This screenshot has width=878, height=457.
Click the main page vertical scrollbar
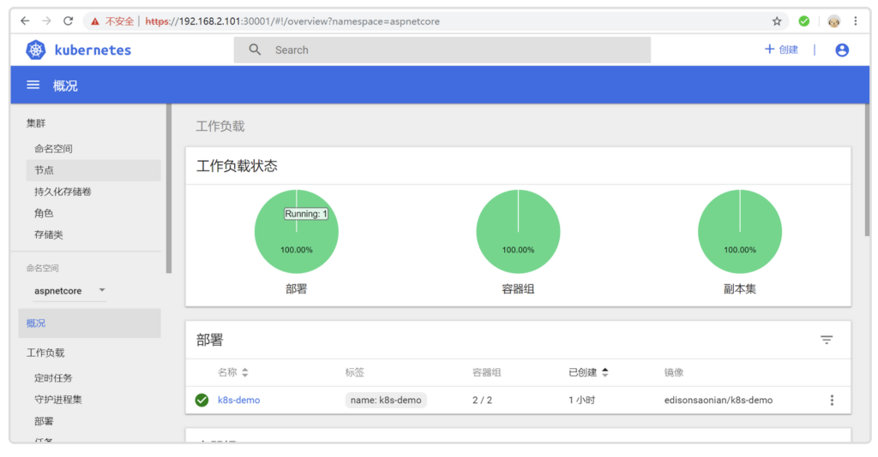pos(868,169)
